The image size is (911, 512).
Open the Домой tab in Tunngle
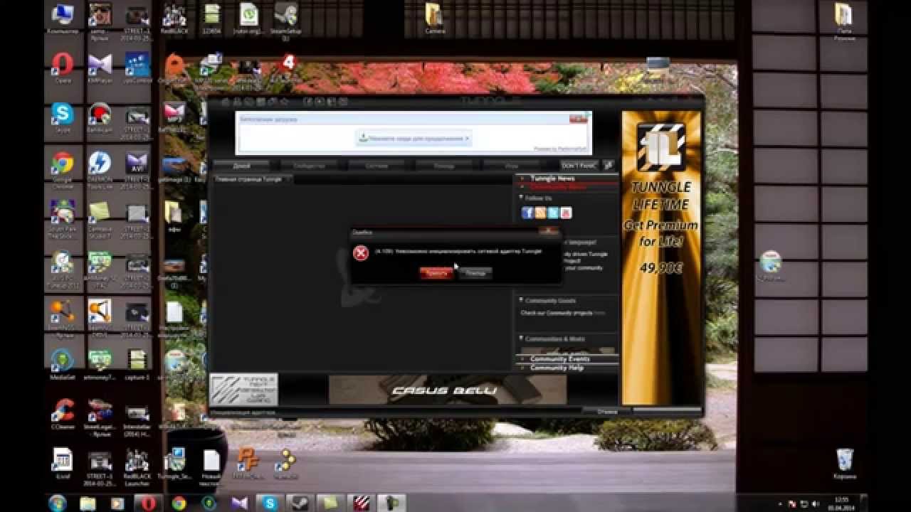(x=242, y=165)
